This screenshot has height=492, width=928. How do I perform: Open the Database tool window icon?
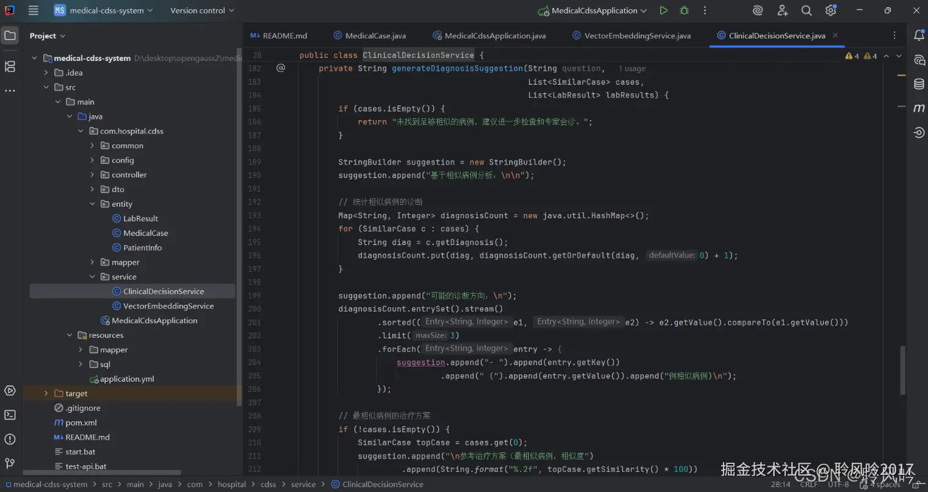click(x=919, y=84)
